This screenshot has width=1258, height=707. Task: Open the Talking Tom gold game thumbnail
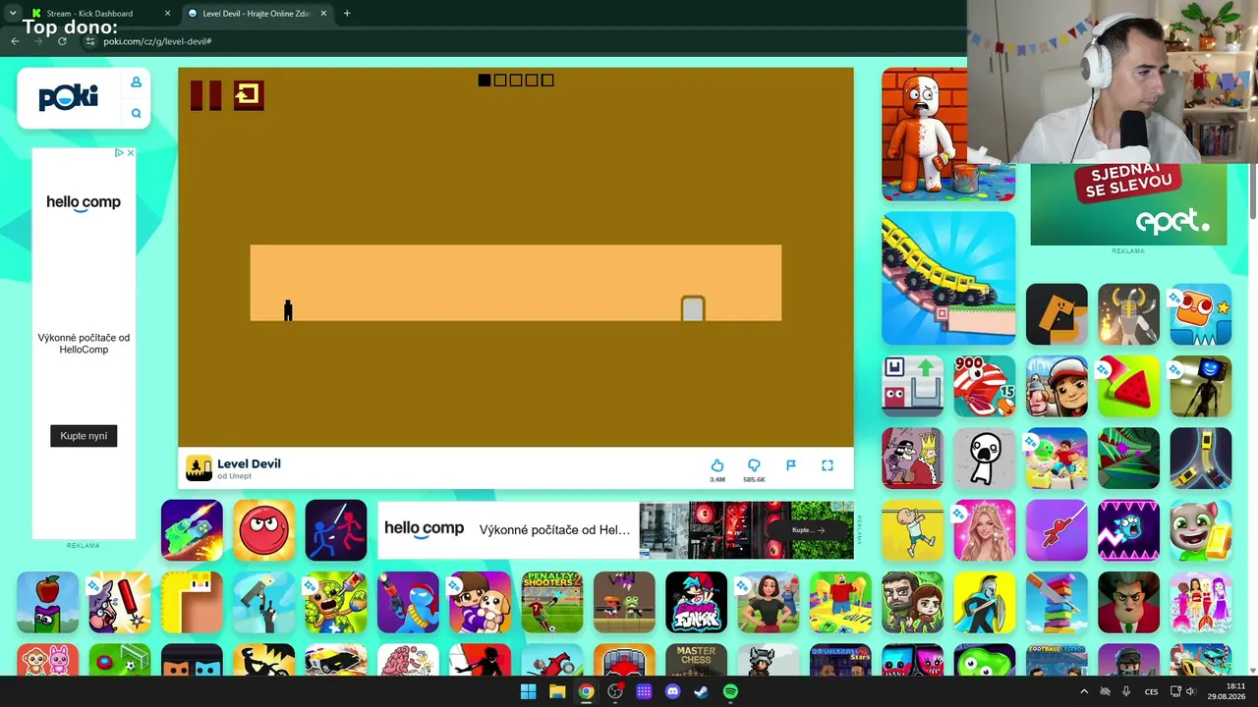click(x=1201, y=530)
